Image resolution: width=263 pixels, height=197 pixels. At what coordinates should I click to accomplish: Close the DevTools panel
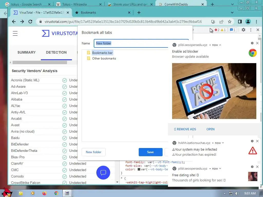coord(258,30)
